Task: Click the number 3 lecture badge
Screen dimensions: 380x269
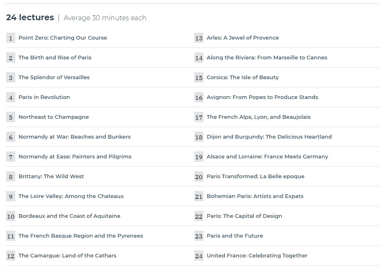Action: [11, 78]
